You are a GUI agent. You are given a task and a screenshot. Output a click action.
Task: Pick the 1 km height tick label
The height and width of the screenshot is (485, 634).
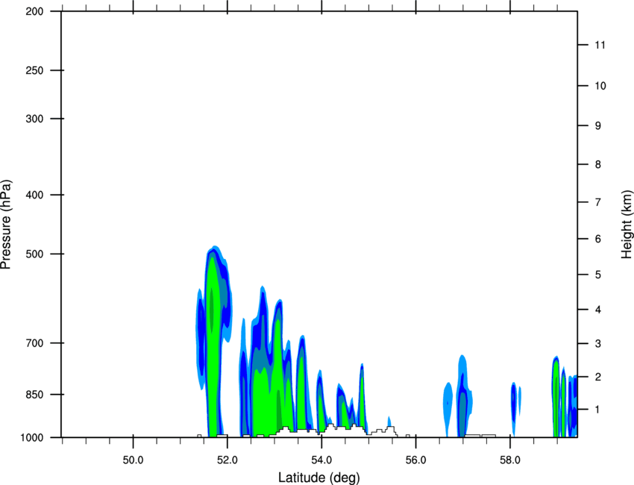tap(598, 410)
